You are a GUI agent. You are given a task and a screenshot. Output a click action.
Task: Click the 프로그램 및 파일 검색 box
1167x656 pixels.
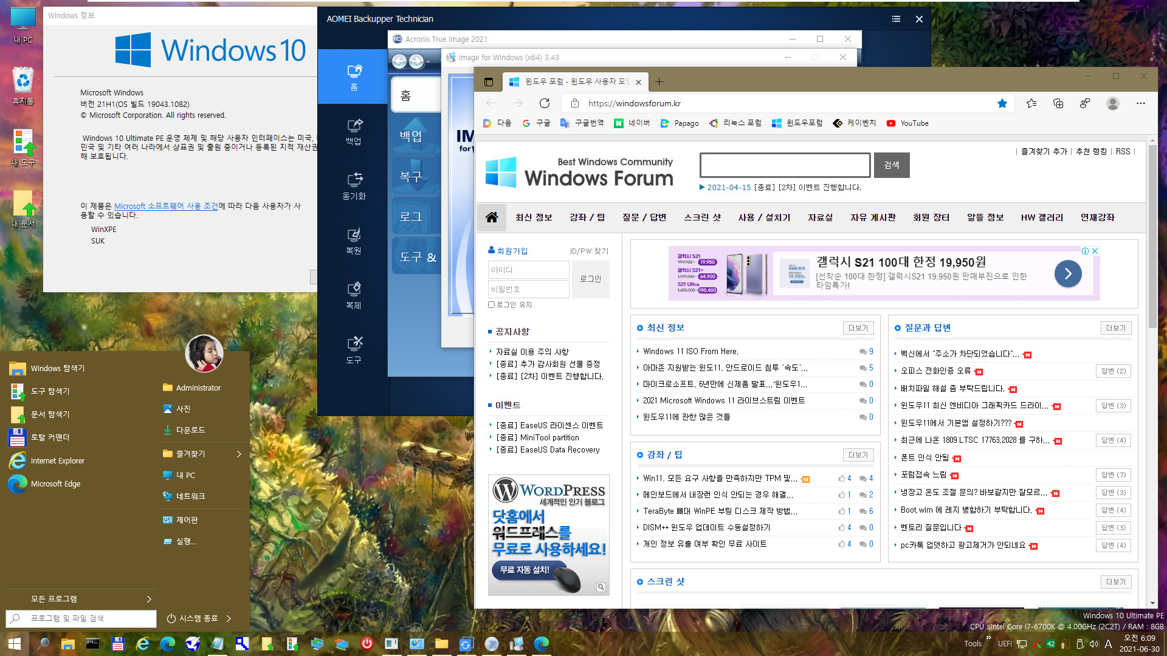[81, 618]
